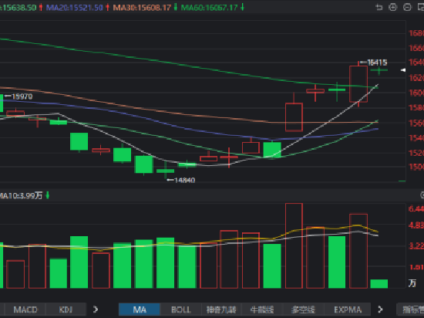Viewport: 424px width, 318px height.
Task: Click the white current-price arrow marker
Action: (x=403, y=70)
